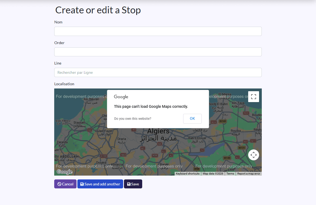Image resolution: width=316 pixels, height=205 pixels.
Task: Focus the Order input field
Action: tap(158, 52)
